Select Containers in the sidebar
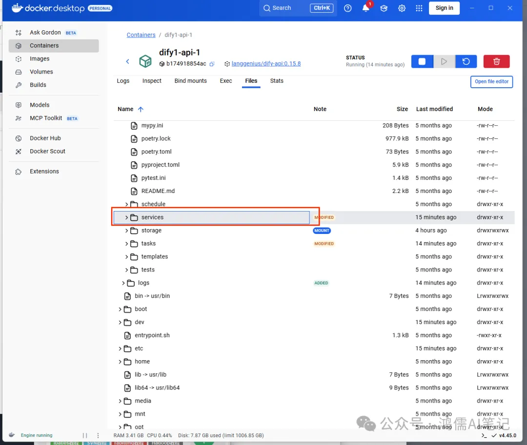 point(53,46)
